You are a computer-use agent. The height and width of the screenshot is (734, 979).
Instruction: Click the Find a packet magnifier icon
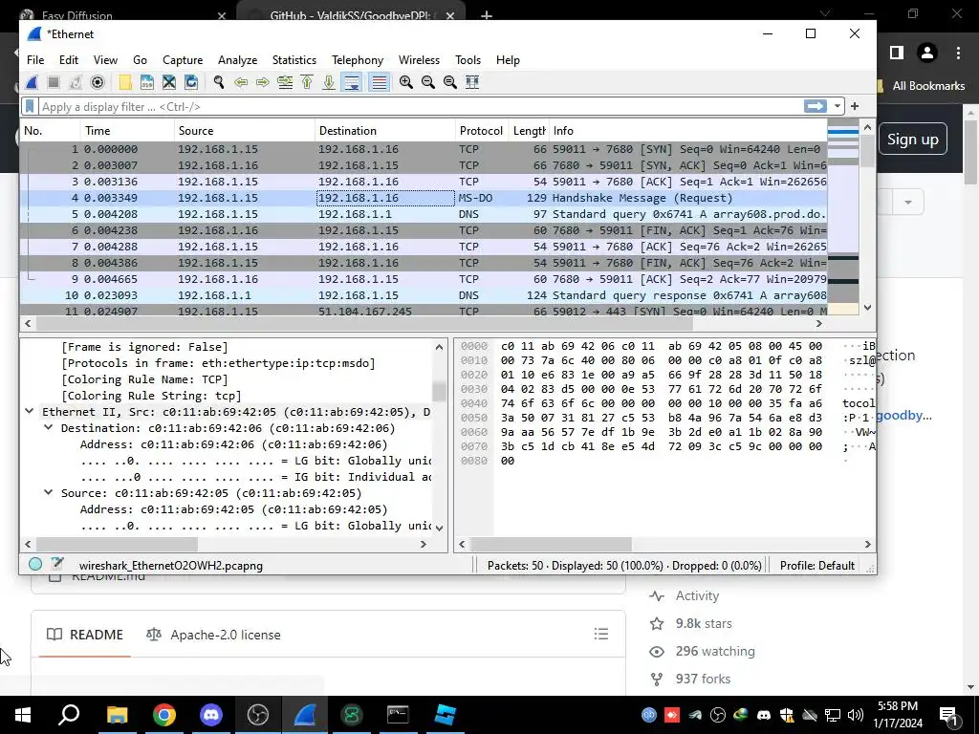(x=219, y=82)
